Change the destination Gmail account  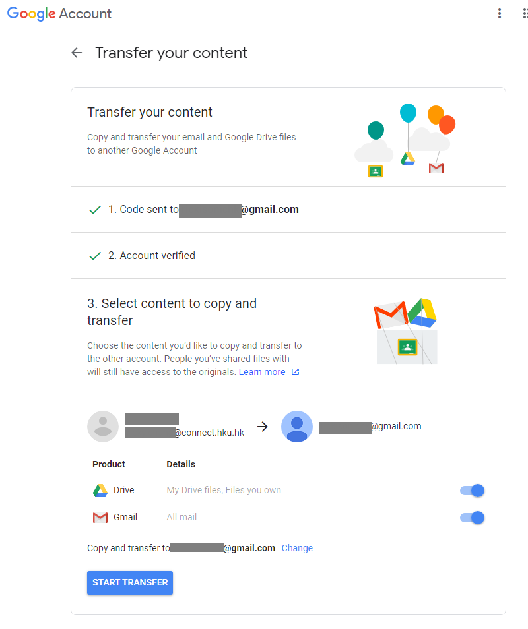(x=297, y=548)
